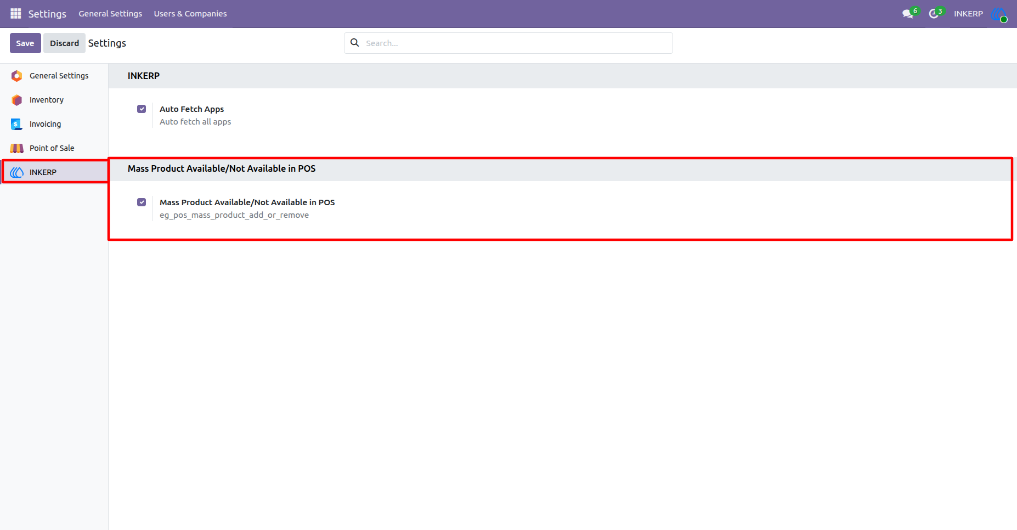Click the INKERP company name in navbar

[x=968, y=14]
